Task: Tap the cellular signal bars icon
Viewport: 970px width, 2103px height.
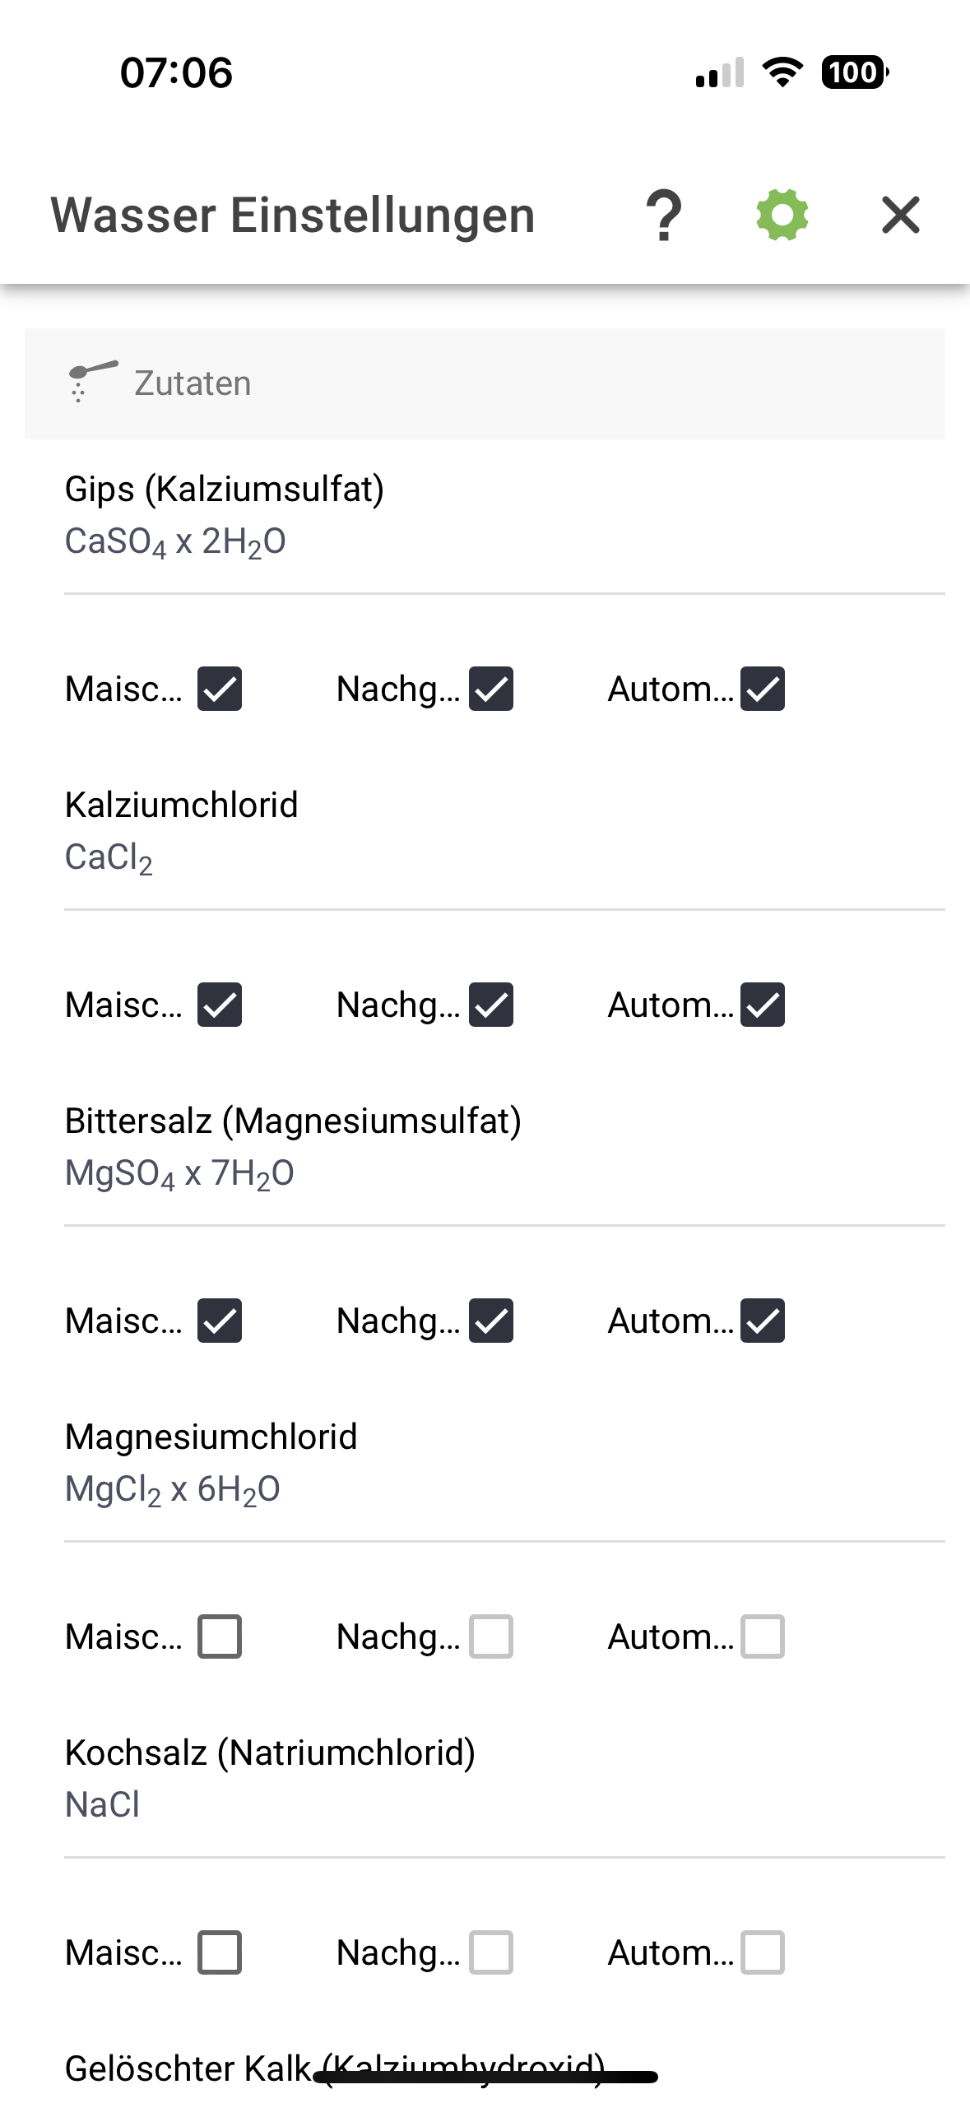Action: click(719, 72)
